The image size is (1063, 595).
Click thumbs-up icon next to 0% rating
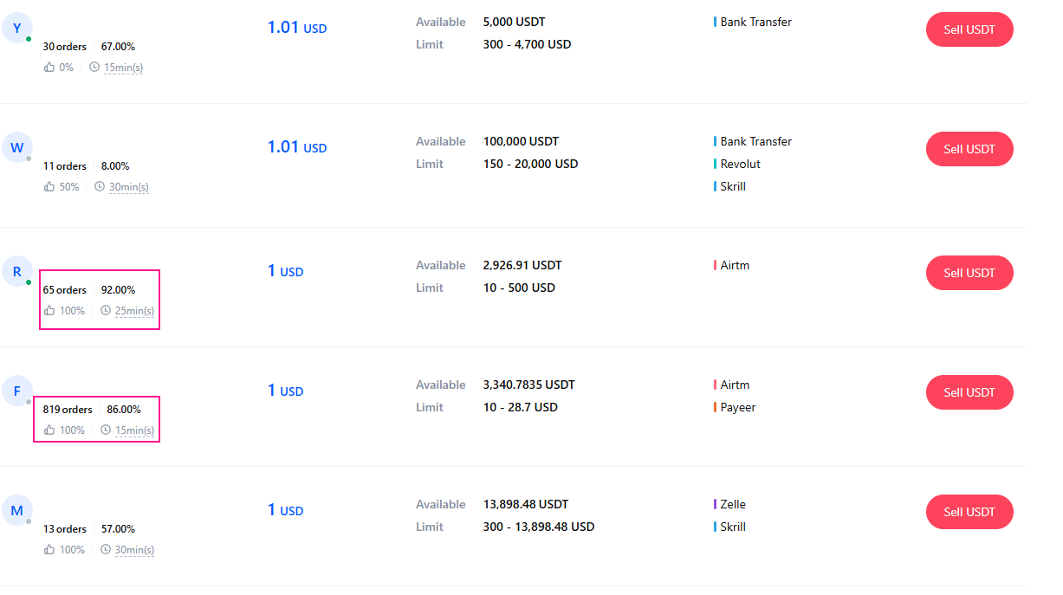pos(49,68)
